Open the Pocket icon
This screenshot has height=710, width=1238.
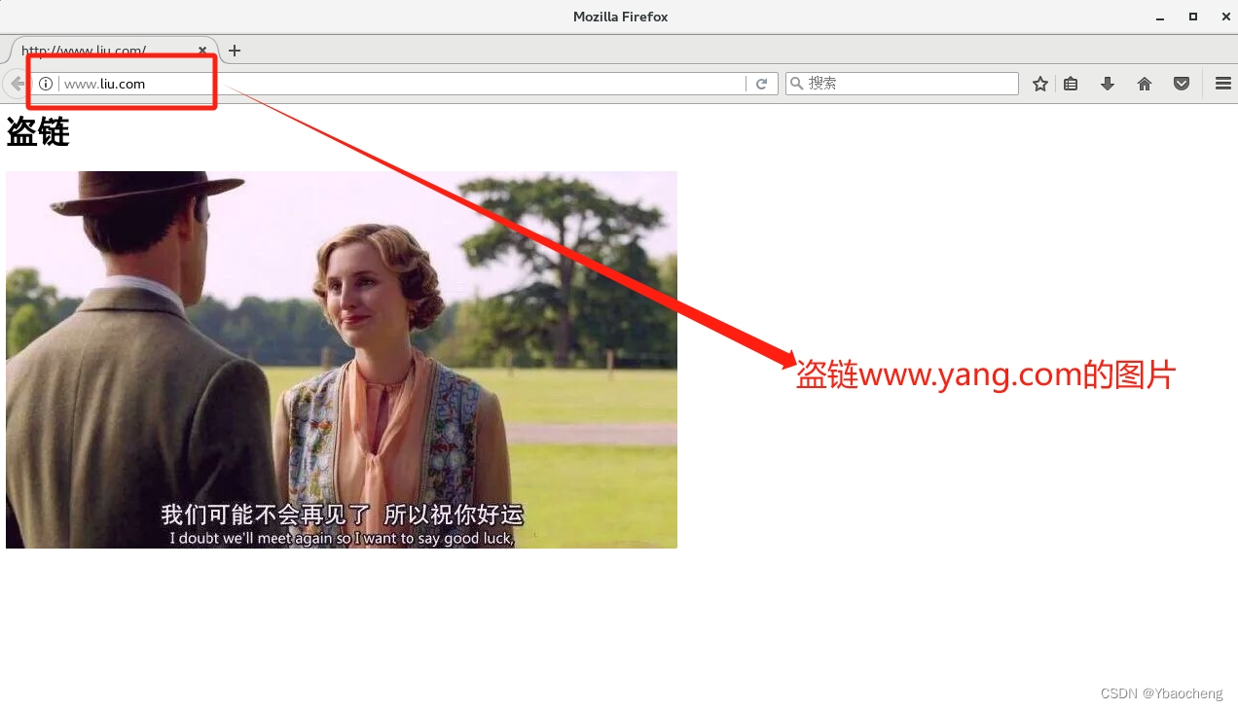click(1182, 84)
